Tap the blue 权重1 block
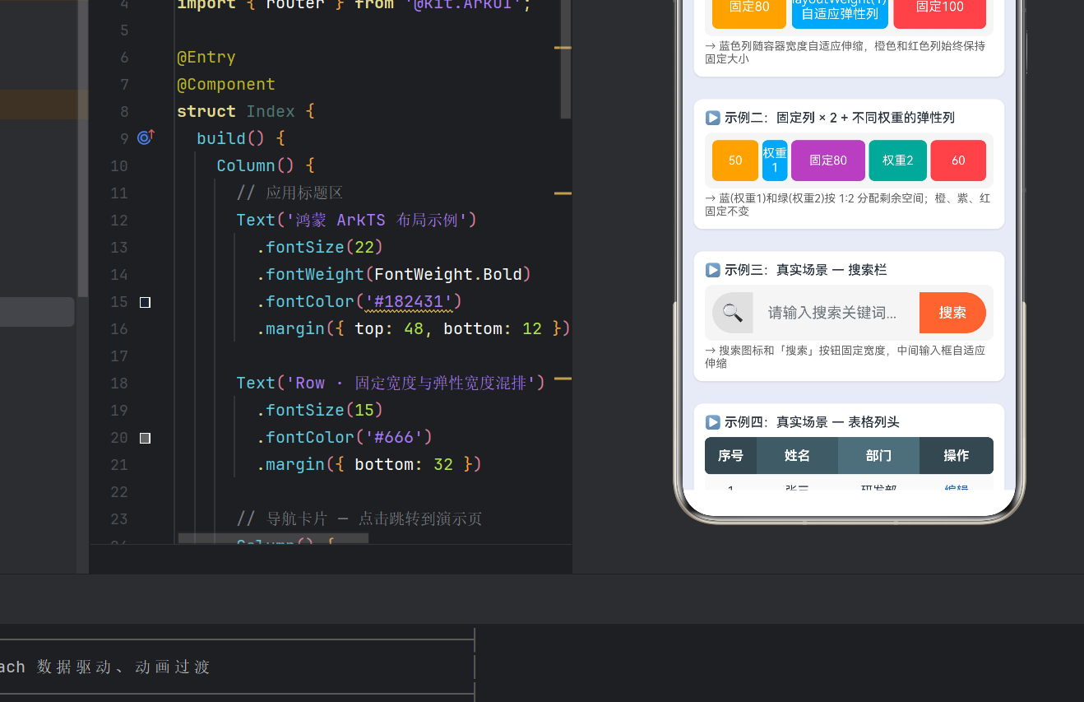Viewport: 1084px width, 702px height. 775,160
